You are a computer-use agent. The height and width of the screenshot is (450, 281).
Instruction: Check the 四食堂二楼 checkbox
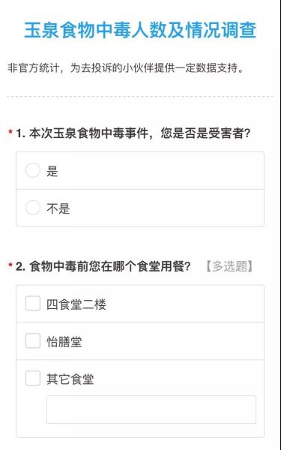click(x=33, y=304)
